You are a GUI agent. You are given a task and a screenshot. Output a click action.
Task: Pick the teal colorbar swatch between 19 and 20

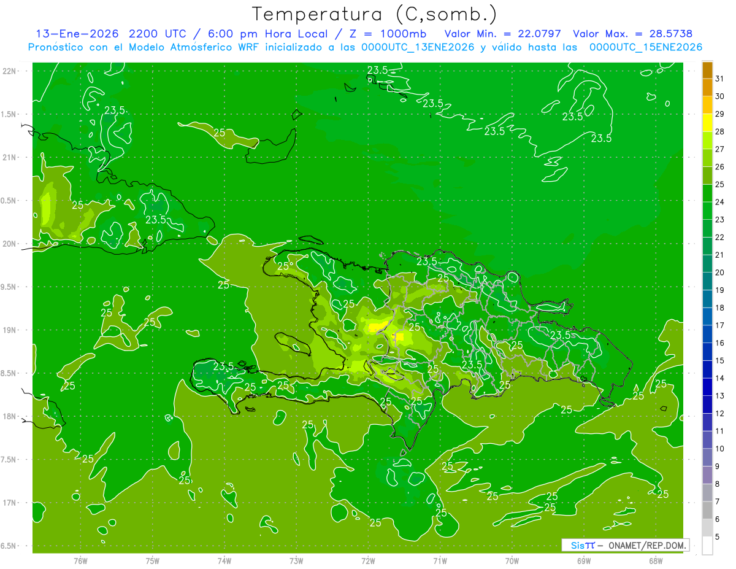(x=707, y=282)
